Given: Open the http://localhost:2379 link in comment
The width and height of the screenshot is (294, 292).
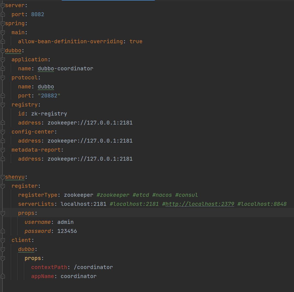Looking at the screenshot, I should click(200, 204).
